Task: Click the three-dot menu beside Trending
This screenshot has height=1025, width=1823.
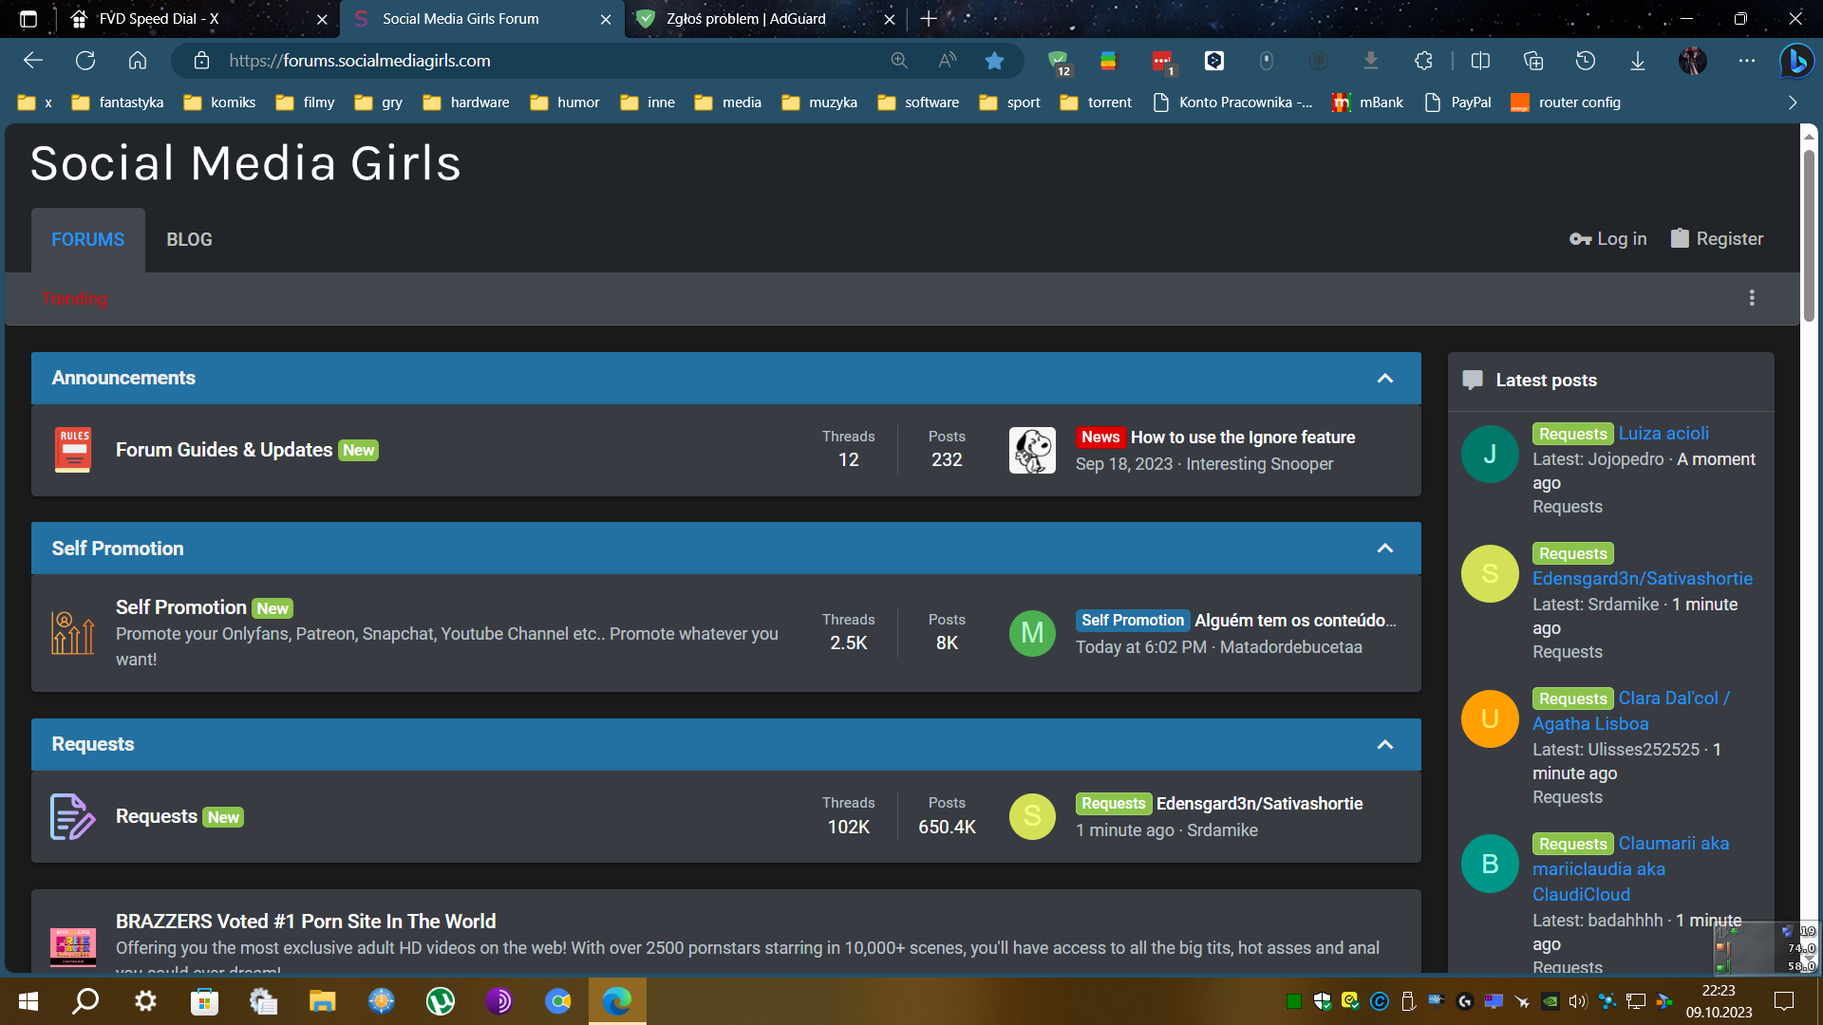Action: [x=1752, y=298]
